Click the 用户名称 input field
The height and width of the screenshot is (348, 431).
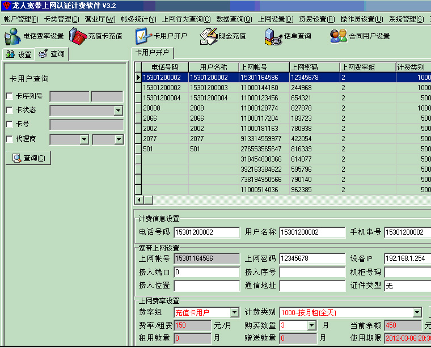click(x=312, y=232)
